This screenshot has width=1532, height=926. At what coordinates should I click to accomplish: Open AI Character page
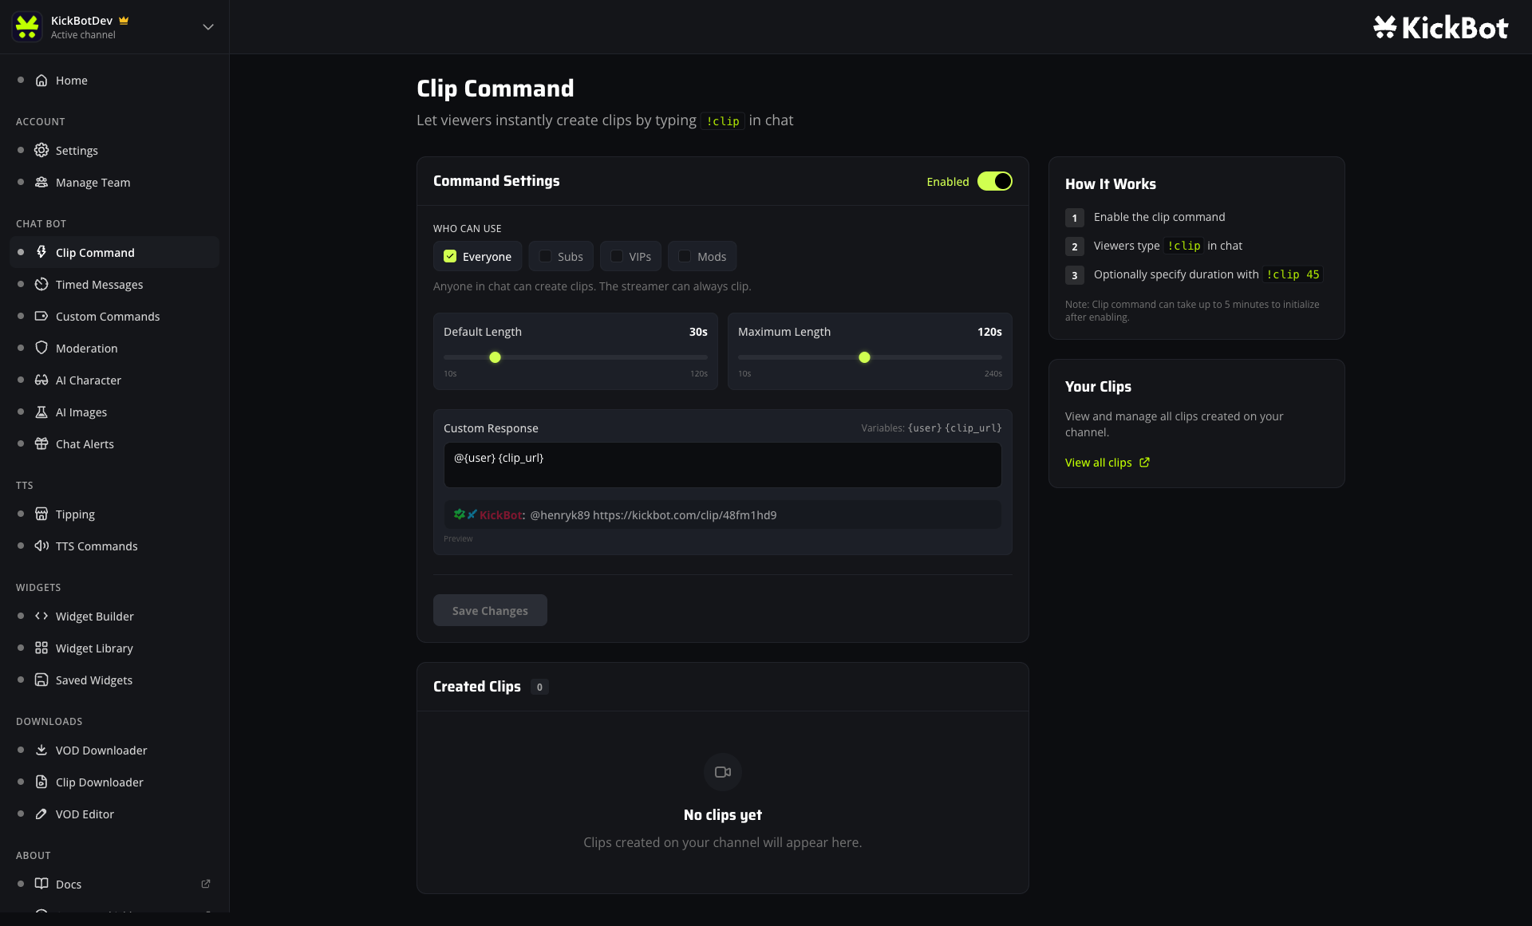(x=114, y=380)
